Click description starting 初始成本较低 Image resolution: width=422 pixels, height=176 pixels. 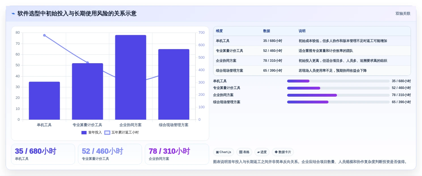click(343, 41)
